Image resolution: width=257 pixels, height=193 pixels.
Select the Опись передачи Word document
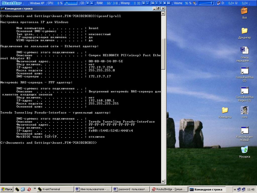coord(244,54)
